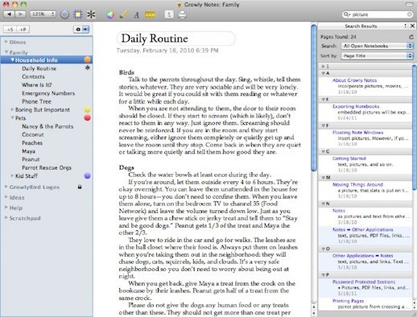Open the Phone Tree page
The height and width of the screenshot is (317, 417).
36,101
